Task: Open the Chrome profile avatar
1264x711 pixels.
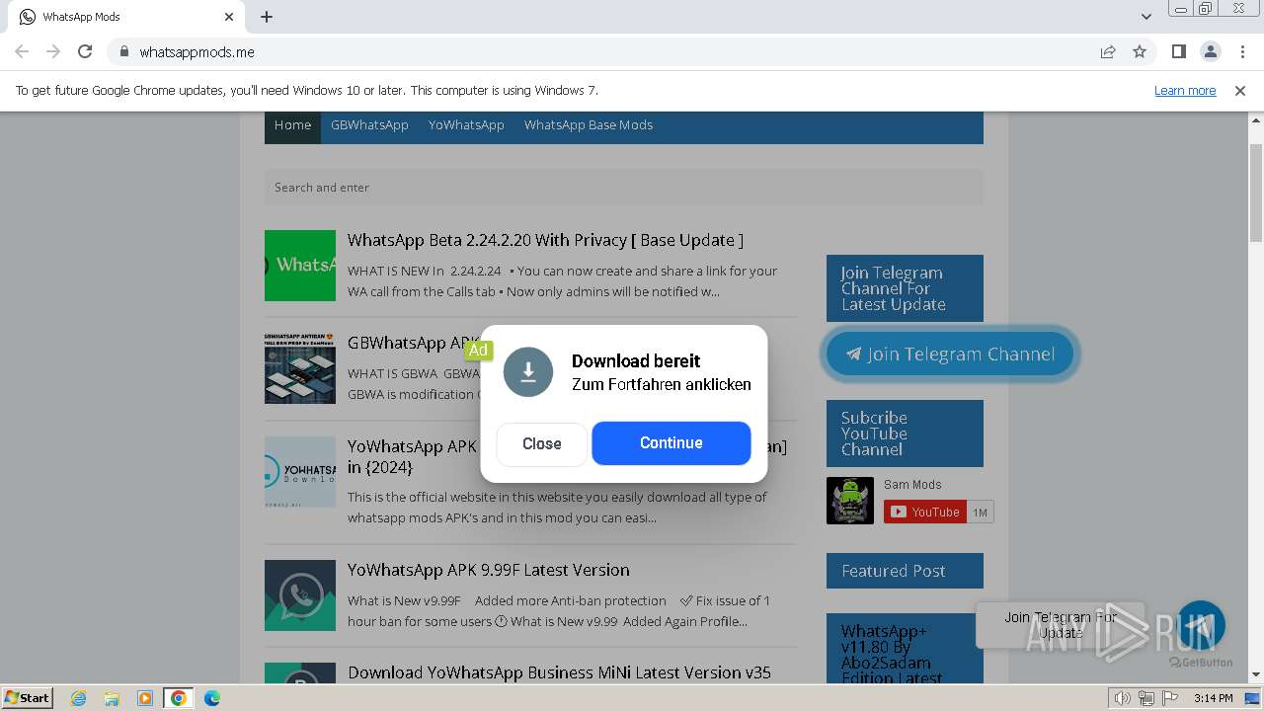Action: click(x=1210, y=52)
